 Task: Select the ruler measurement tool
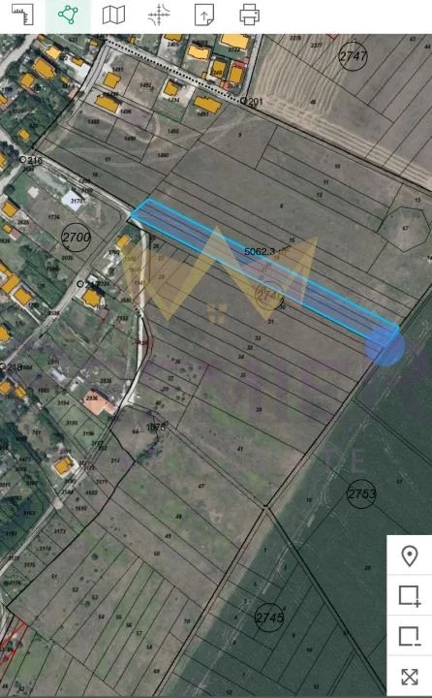pos(22,15)
